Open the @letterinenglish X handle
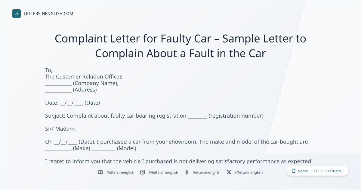The width and height of the screenshot is (361, 190). click(x=249, y=172)
